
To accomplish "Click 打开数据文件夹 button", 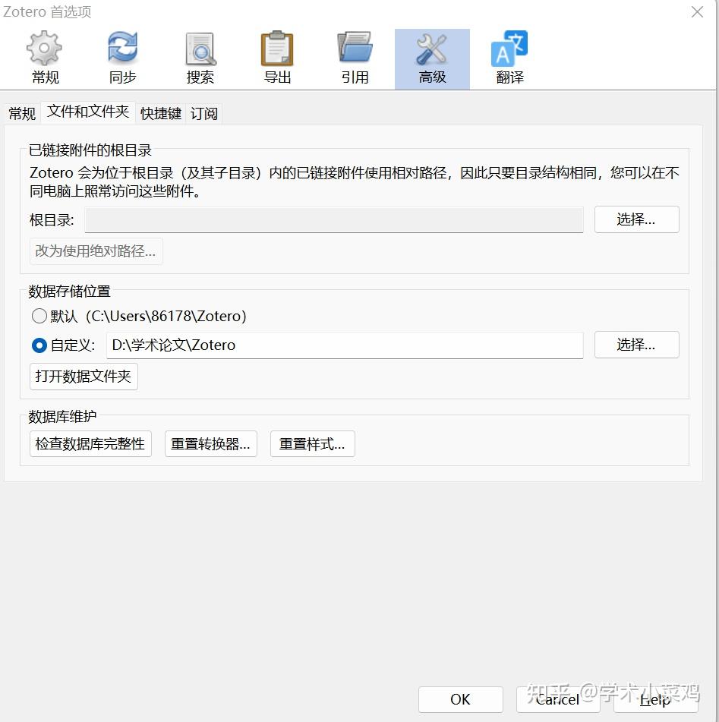I will point(84,377).
